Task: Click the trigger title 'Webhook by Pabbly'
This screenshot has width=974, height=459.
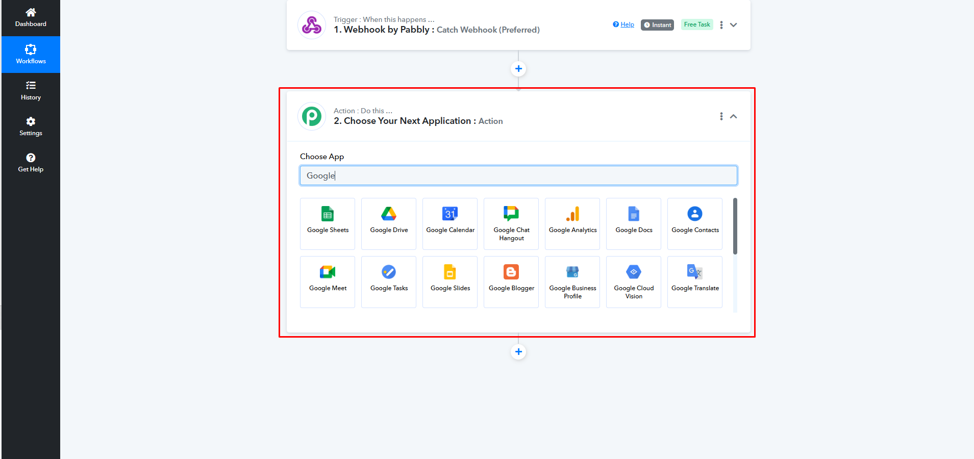Action: (x=386, y=30)
